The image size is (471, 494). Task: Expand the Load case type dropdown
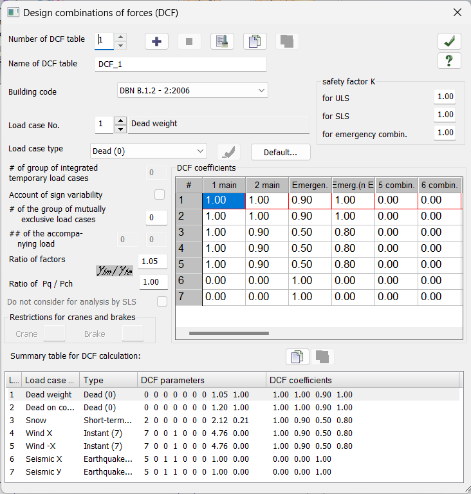coord(149,151)
